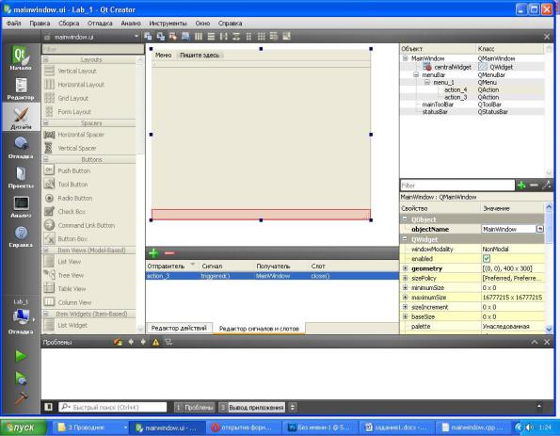Click the objectName value MainWindow
Image resolution: width=560 pixels, height=436 pixels.
coord(508,229)
